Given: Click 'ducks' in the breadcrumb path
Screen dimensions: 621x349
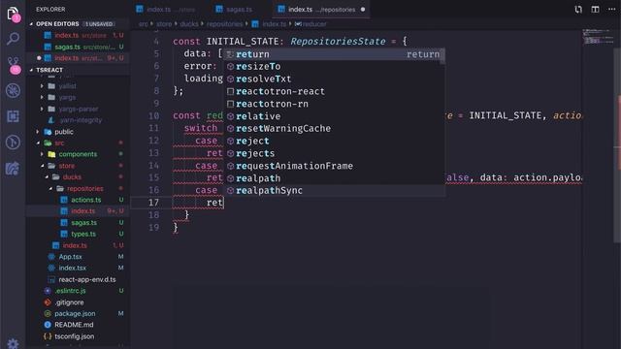Looking at the screenshot, I should 189,24.
